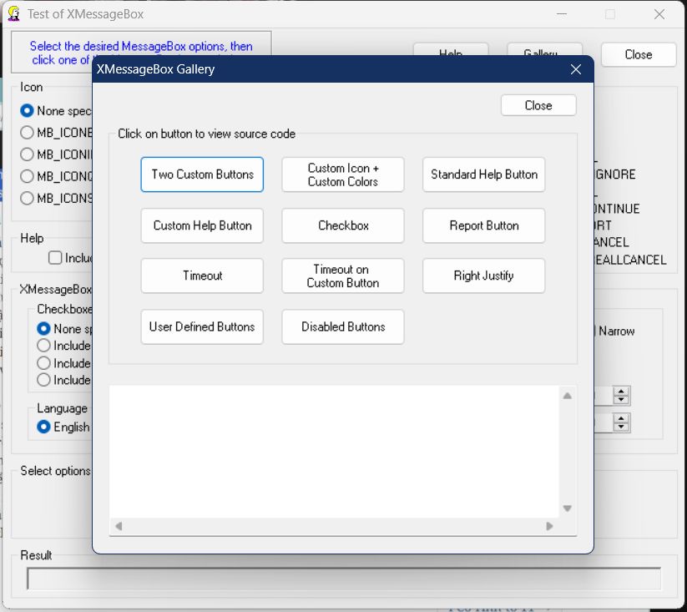This screenshot has height=612, width=687.
Task: Click inside the source code text area
Action: (334, 451)
